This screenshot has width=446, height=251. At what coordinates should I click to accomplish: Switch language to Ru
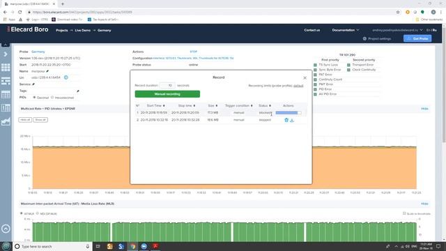click(x=435, y=30)
